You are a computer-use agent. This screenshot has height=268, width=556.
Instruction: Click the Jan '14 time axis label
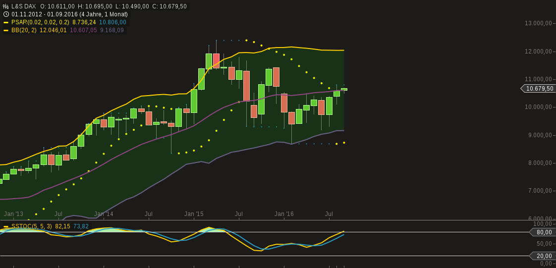coord(104,214)
